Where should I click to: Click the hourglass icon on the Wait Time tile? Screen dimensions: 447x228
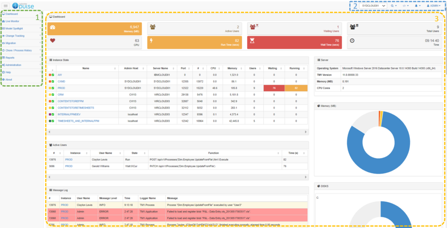click(252, 42)
